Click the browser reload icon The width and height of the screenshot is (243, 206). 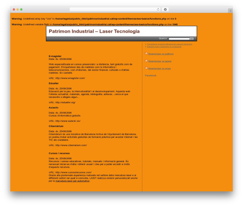point(158,9)
